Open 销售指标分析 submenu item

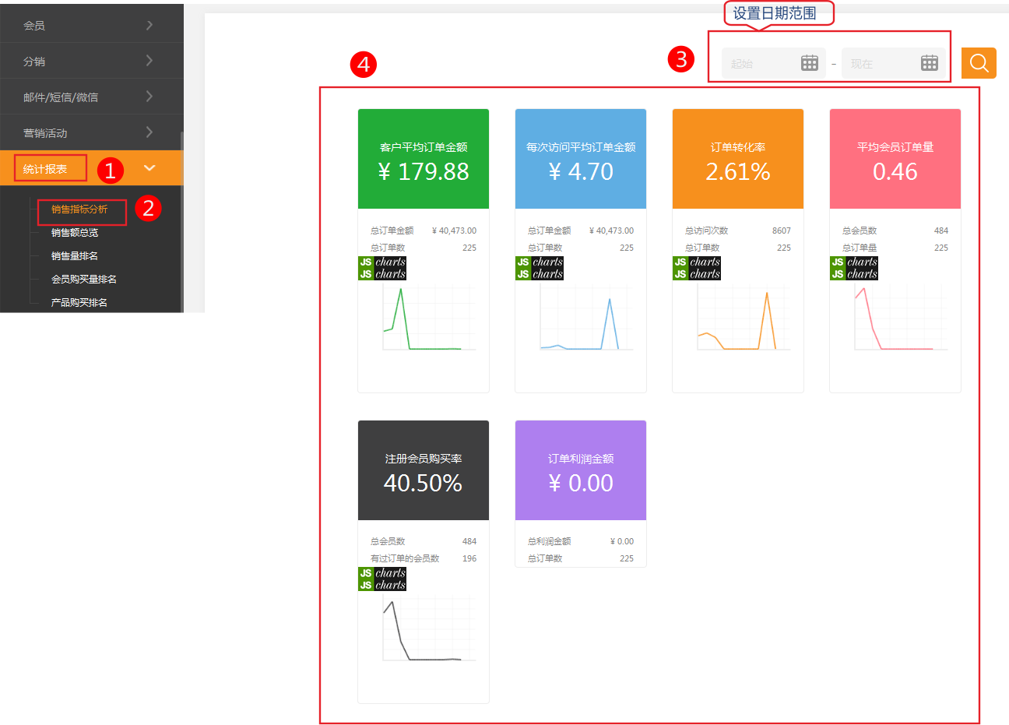point(79,209)
